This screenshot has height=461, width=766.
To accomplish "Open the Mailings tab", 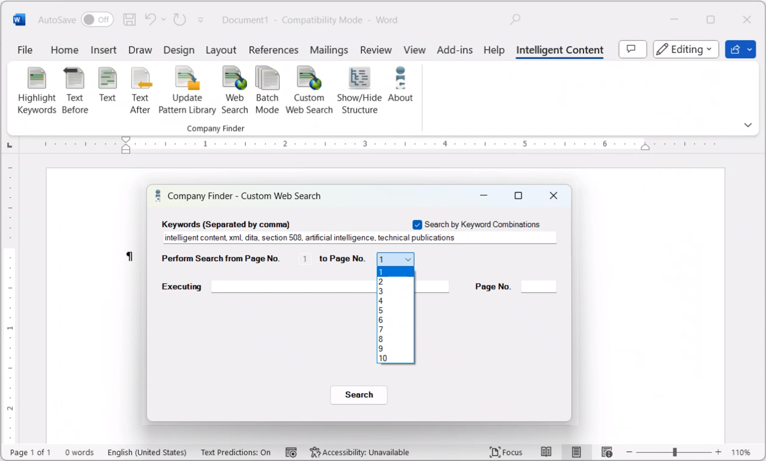I will [x=329, y=50].
